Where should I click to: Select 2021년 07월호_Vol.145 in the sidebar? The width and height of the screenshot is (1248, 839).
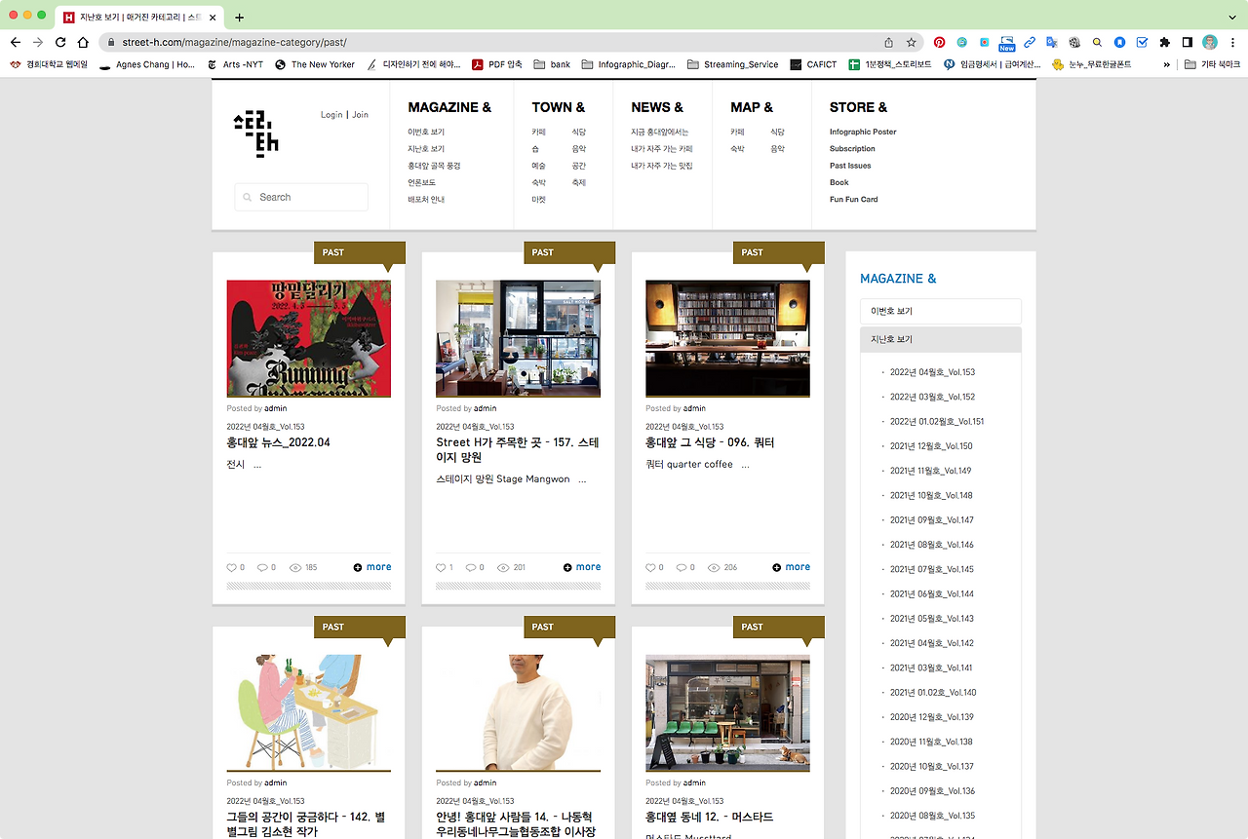[x=932, y=569]
